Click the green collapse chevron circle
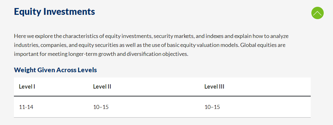The width and height of the screenshot is (333, 125). tap(317, 13)
